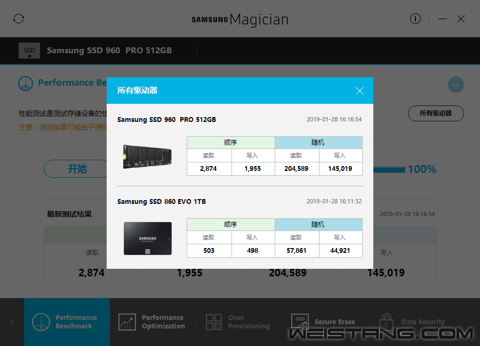Click the 随机 header in 860 EVO table

(x=318, y=225)
